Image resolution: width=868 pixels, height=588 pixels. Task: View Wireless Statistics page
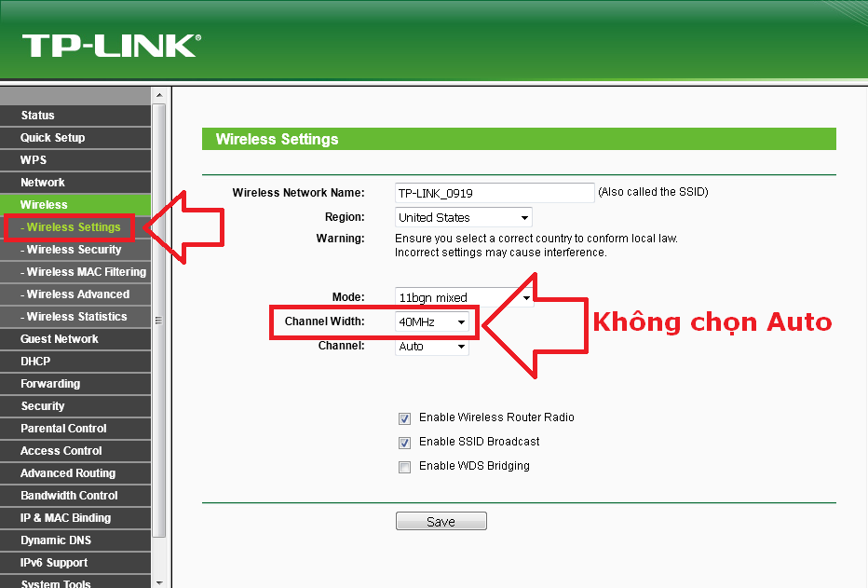click(75, 317)
